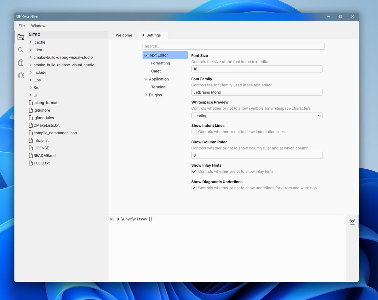Click the C:\ terminal icon on the right
The height and width of the screenshot is (300, 378).
coord(352,221)
